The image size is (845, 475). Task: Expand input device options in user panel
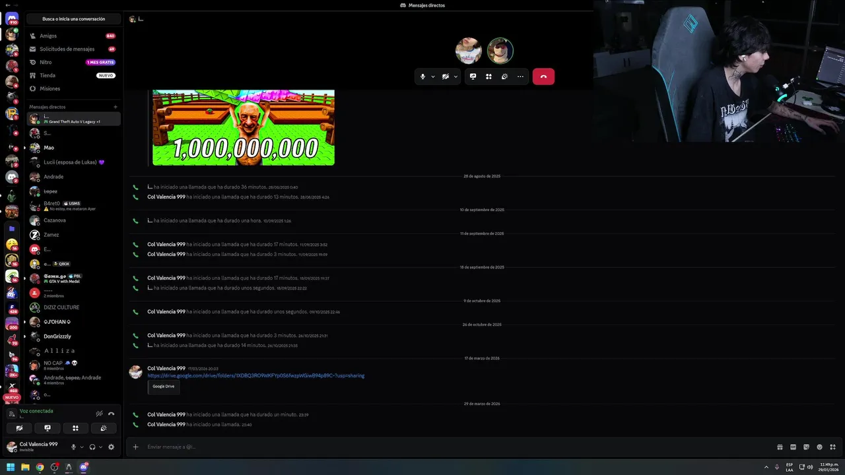click(x=82, y=447)
